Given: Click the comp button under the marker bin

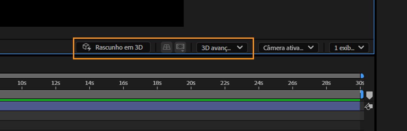Looking at the screenshot, I should click(x=368, y=107).
